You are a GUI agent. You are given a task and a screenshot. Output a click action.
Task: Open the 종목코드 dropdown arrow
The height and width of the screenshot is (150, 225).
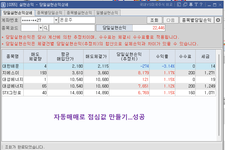pyautogui.click(x=41, y=28)
